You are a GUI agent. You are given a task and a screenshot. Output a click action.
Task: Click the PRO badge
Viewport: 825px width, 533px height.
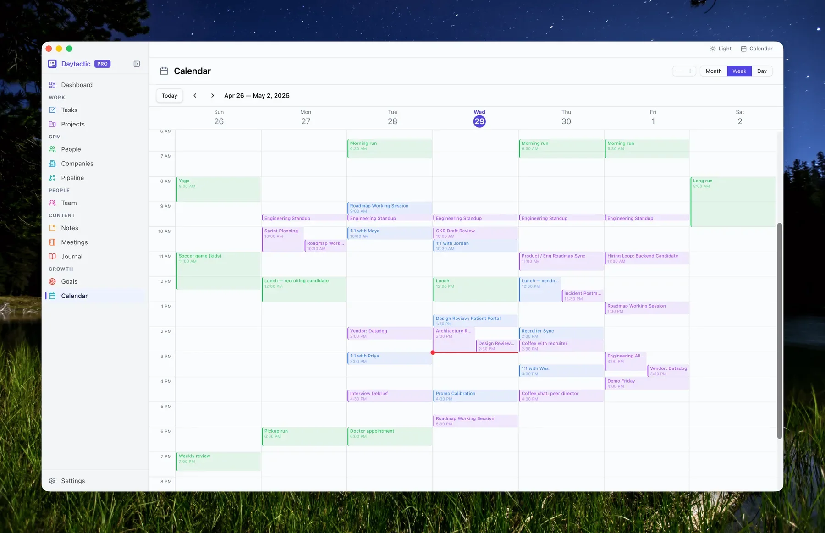coord(103,64)
